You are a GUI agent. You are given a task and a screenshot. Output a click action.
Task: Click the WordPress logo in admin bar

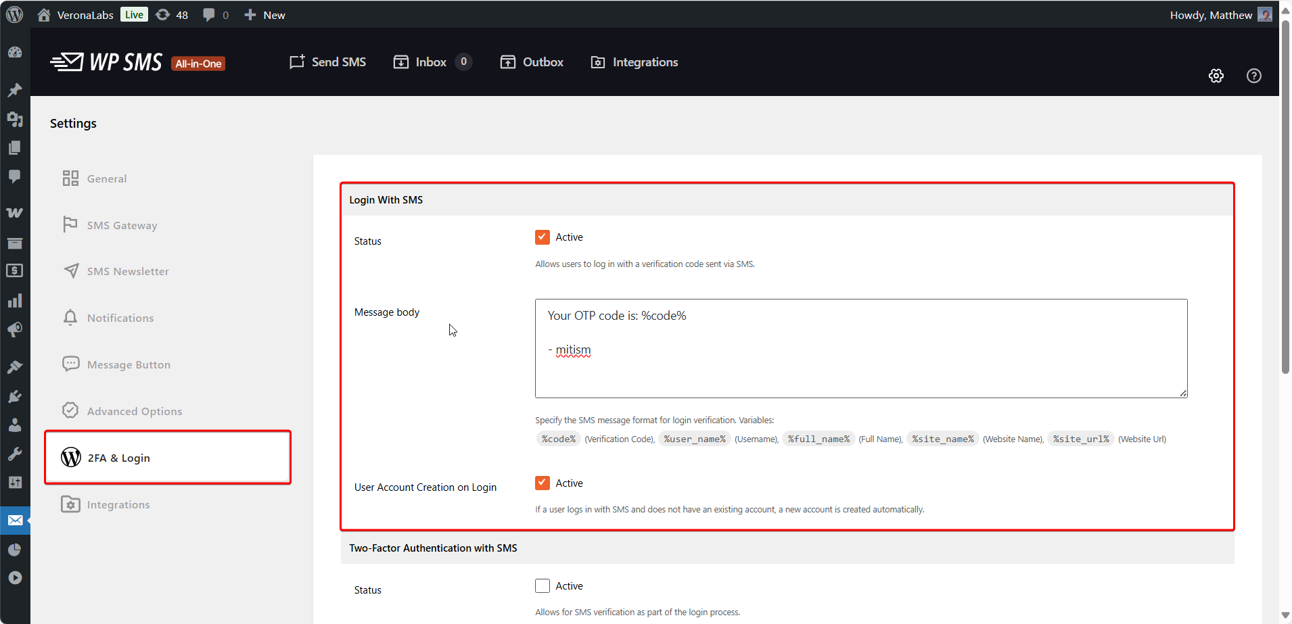pos(15,15)
